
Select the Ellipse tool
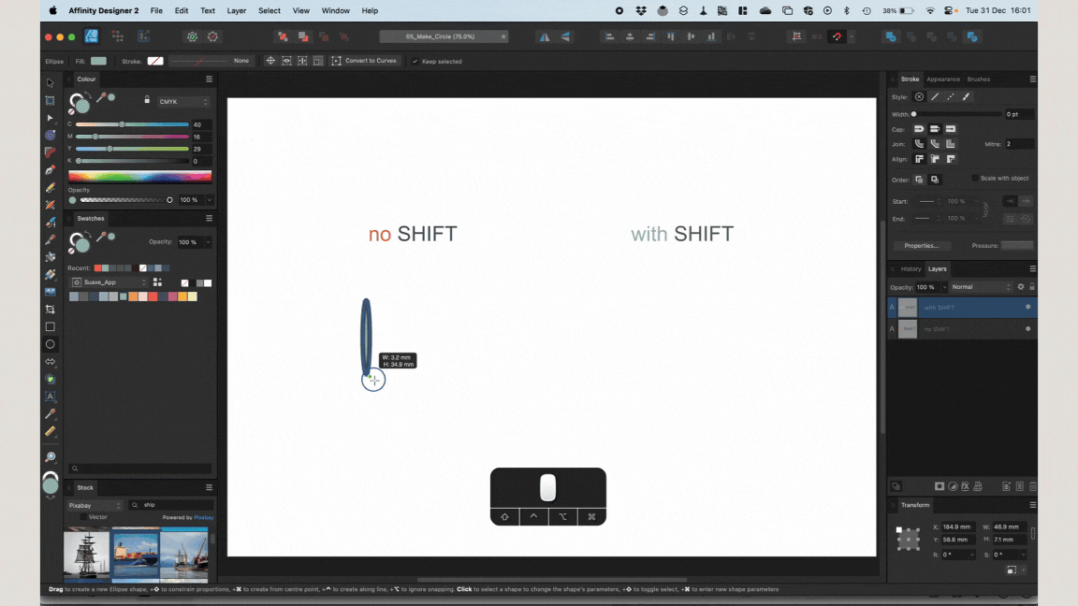(x=51, y=344)
